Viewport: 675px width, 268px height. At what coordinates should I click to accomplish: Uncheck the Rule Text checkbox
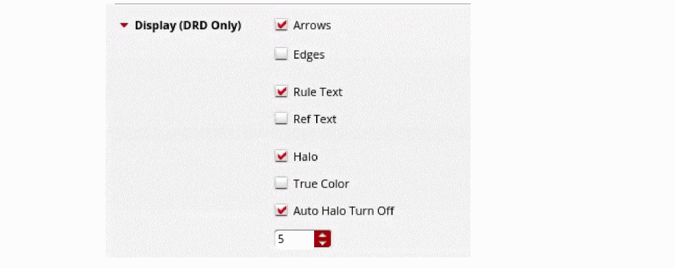(281, 92)
